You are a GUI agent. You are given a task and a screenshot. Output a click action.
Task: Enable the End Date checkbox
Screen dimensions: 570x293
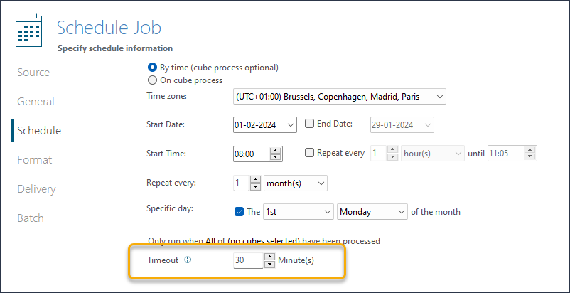(309, 124)
